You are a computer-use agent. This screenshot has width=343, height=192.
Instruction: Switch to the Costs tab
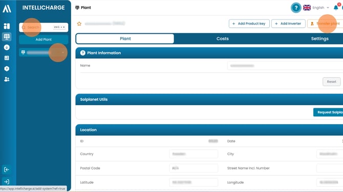223,39
